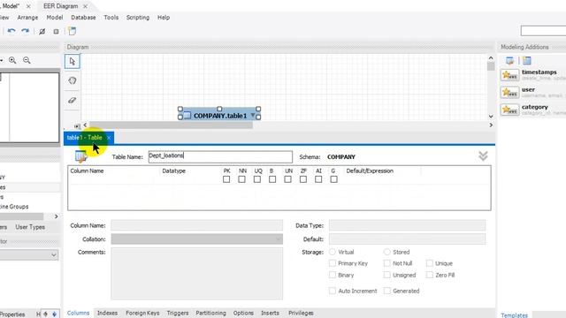The height and width of the screenshot is (318, 566).
Task: Toggle the AI checkbox in column grid
Action: tap(318, 179)
